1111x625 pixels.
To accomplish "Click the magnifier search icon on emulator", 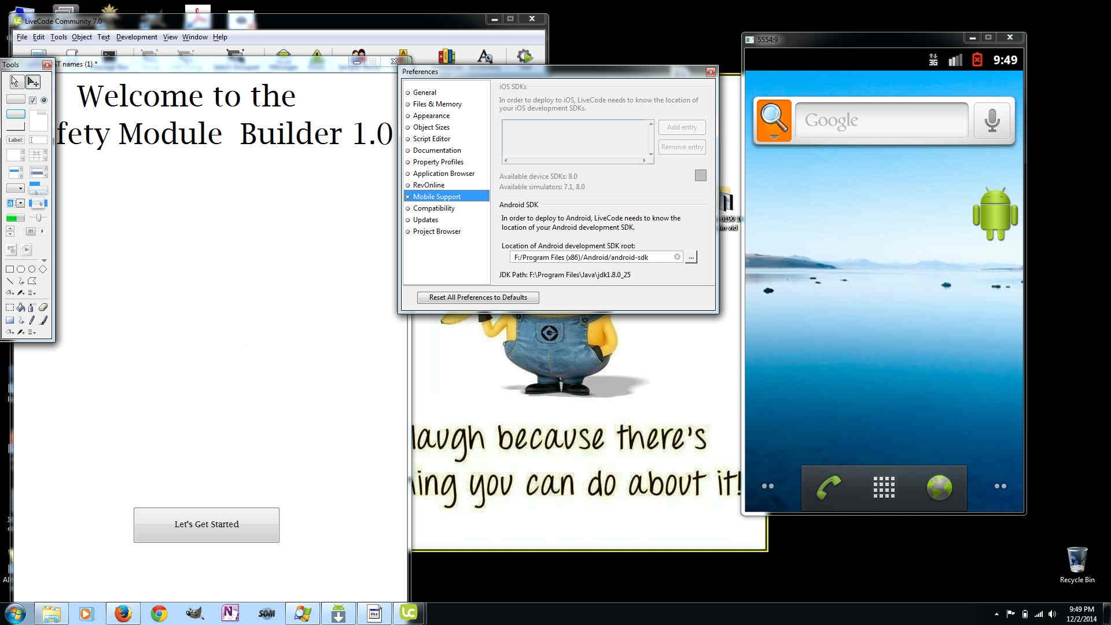I will [x=774, y=120].
